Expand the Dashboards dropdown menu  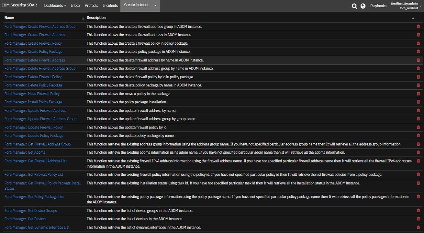coord(55,6)
